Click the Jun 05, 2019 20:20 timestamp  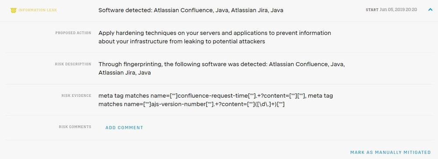(399, 10)
